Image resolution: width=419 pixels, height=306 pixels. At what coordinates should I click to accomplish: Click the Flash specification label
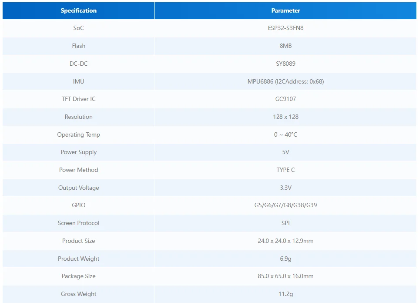[x=79, y=46]
